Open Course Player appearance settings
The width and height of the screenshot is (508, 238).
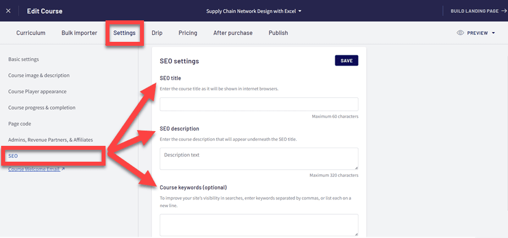(x=37, y=92)
